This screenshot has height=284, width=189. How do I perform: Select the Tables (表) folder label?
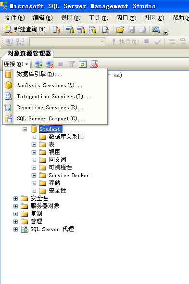[x=51, y=144]
